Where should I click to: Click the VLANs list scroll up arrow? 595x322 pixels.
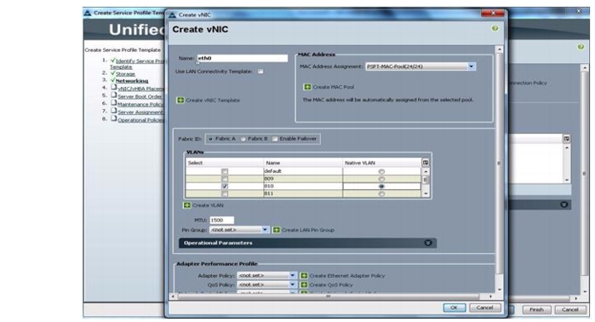coord(426,171)
